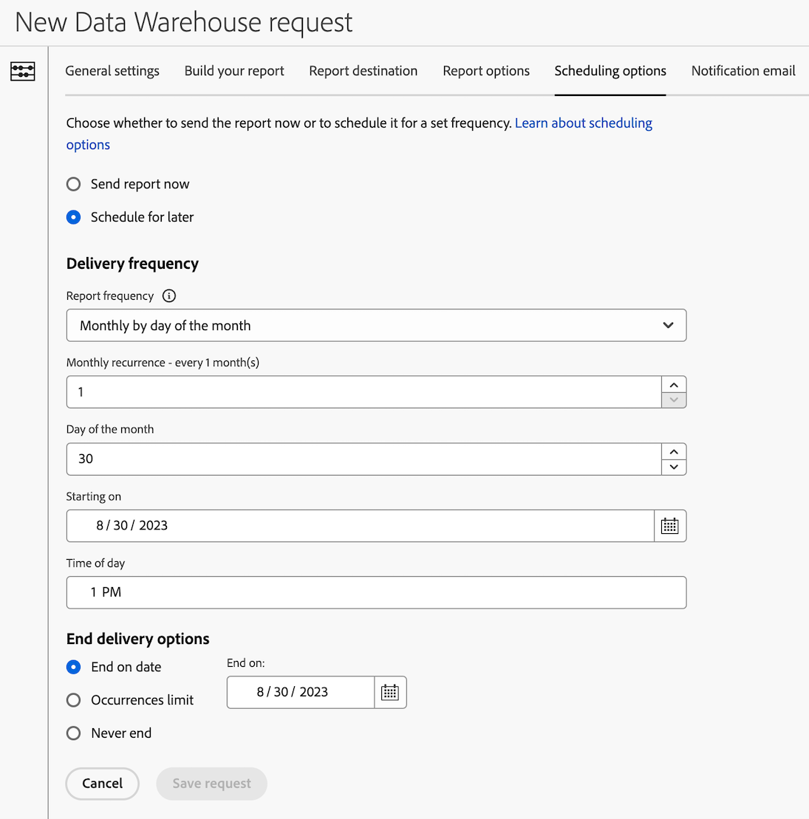
Task: Increment Monthly recurrence using the up arrow
Action: 673,384
